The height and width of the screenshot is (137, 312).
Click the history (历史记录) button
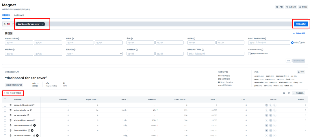[x=291, y=7]
